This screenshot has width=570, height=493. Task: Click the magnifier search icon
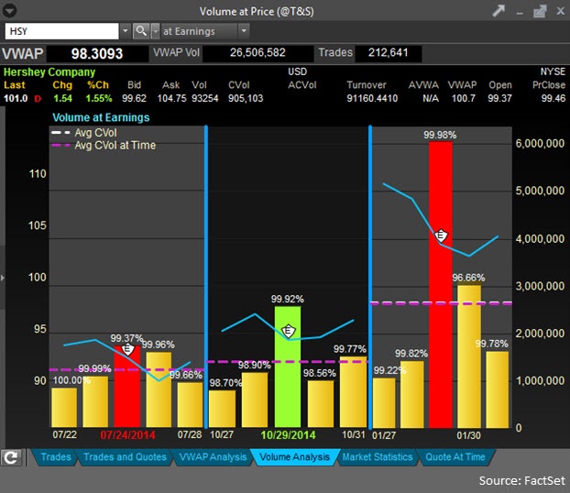141,31
